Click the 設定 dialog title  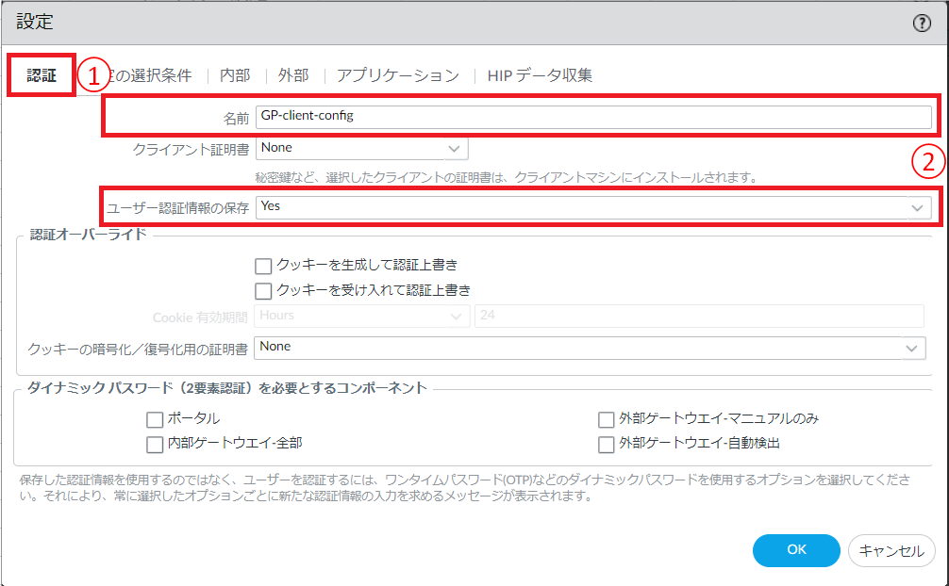click(x=35, y=23)
